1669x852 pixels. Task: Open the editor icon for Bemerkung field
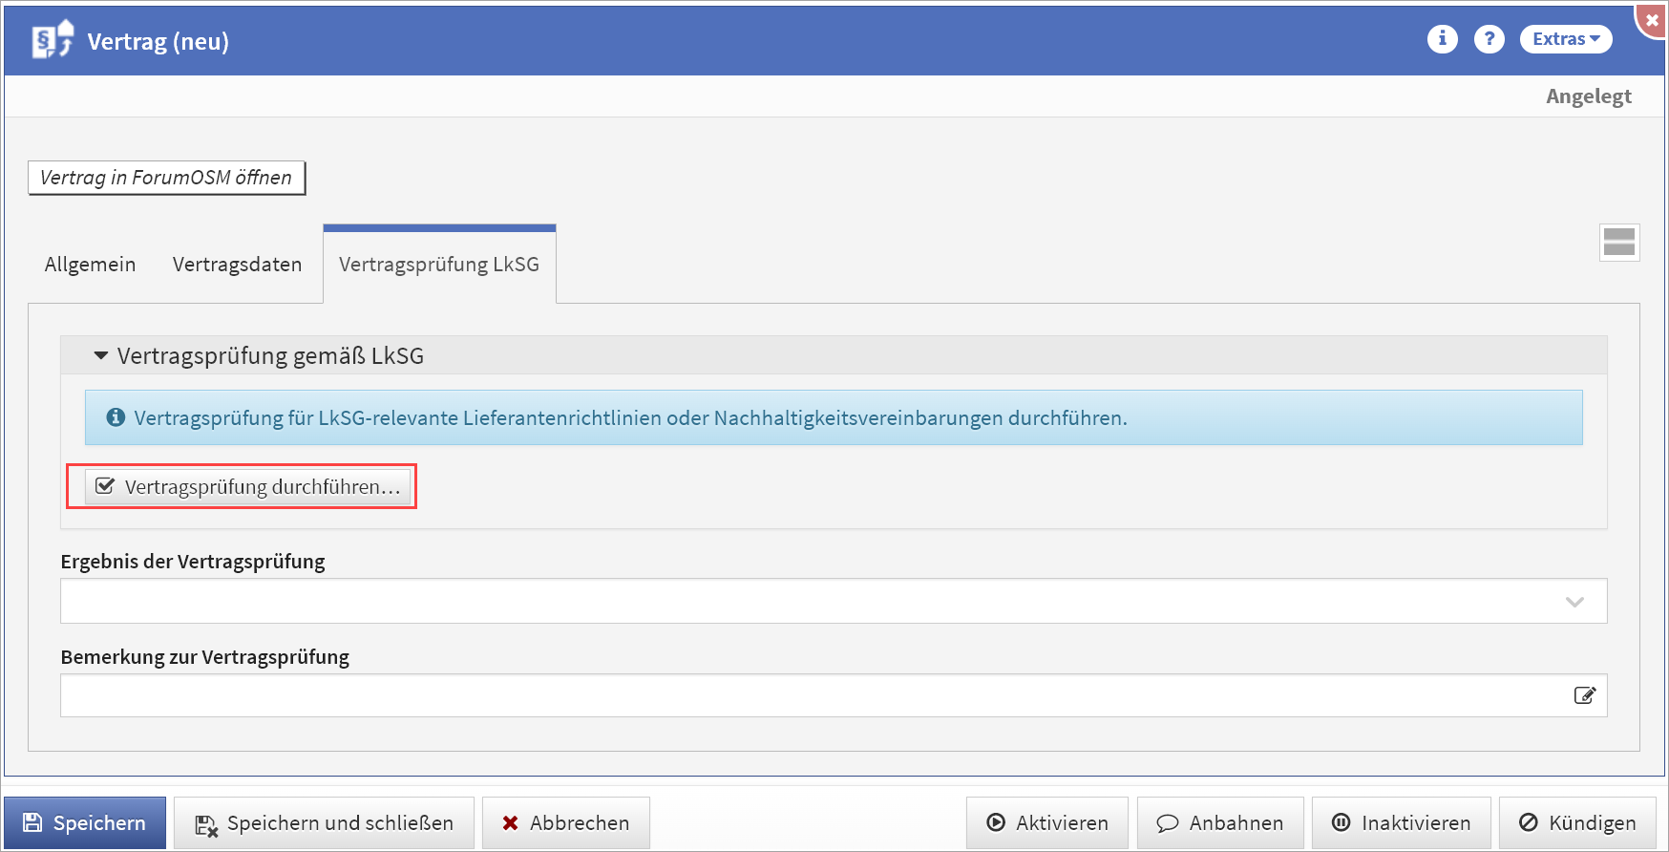point(1585,695)
